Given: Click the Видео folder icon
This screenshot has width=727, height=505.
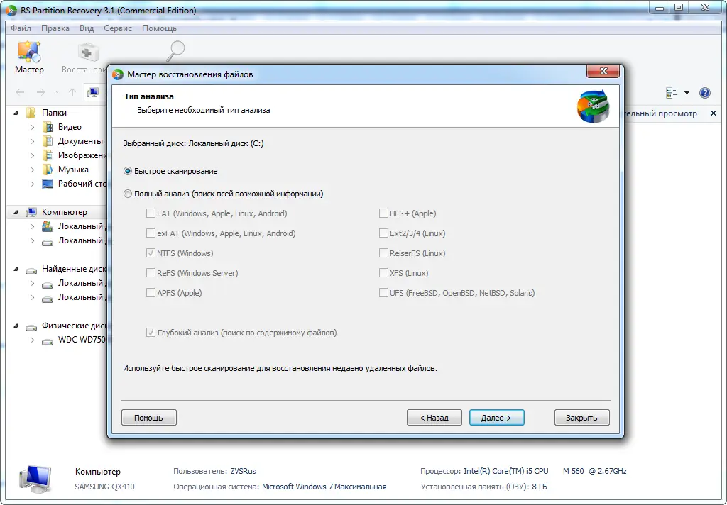Looking at the screenshot, I should click(48, 127).
